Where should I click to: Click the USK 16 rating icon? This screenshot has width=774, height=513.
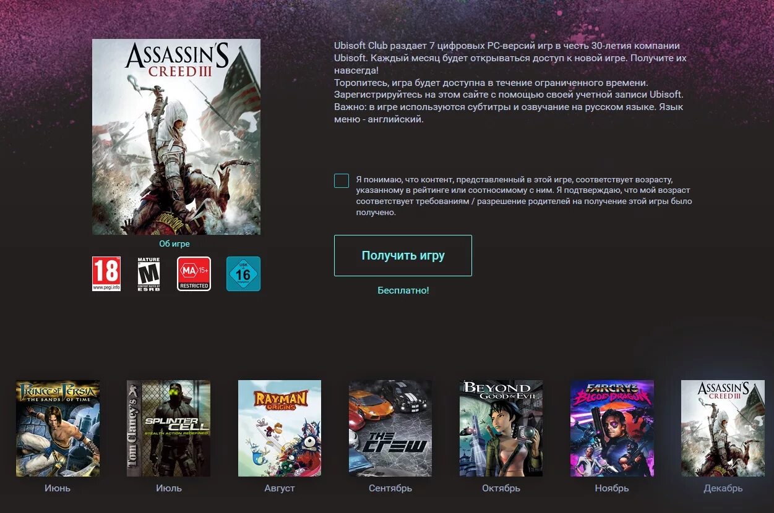tap(243, 274)
